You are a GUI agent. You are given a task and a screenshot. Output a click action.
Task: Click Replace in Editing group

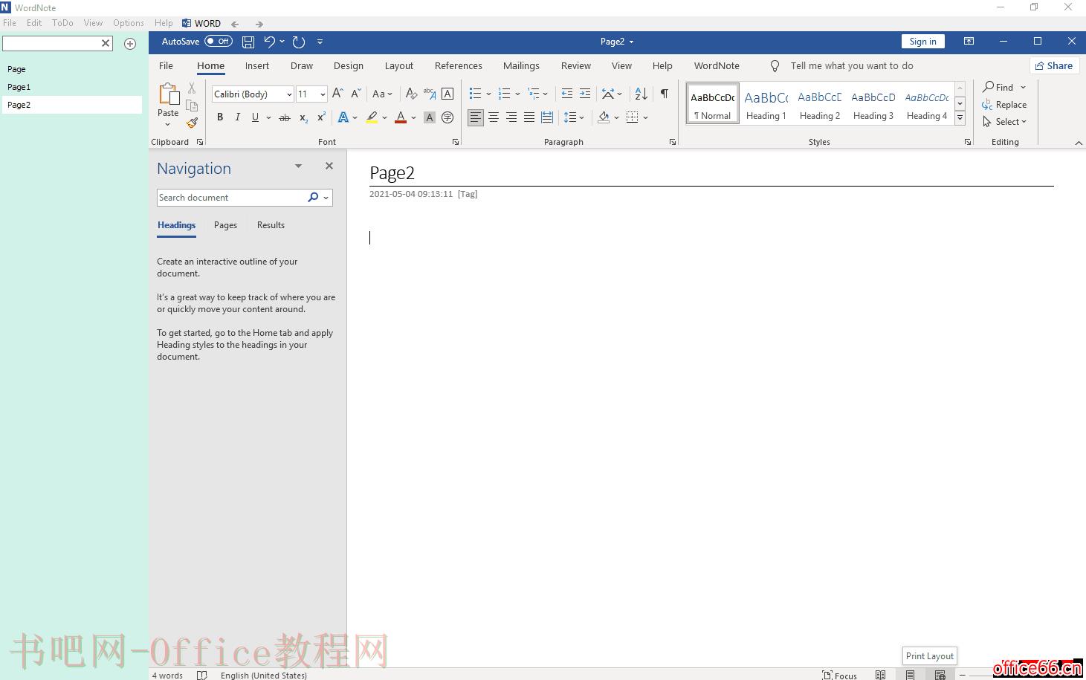tap(1004, 105)
